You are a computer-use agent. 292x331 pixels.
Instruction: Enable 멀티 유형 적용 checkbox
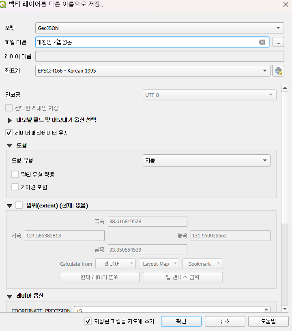click(15, 174)
